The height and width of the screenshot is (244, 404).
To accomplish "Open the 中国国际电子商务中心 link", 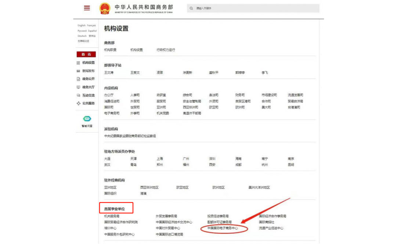I will tap(223, 228).
